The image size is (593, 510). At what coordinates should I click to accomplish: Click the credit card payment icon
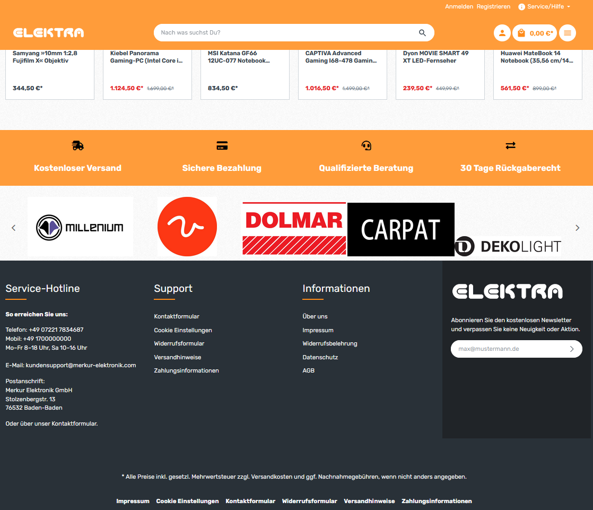222,145
